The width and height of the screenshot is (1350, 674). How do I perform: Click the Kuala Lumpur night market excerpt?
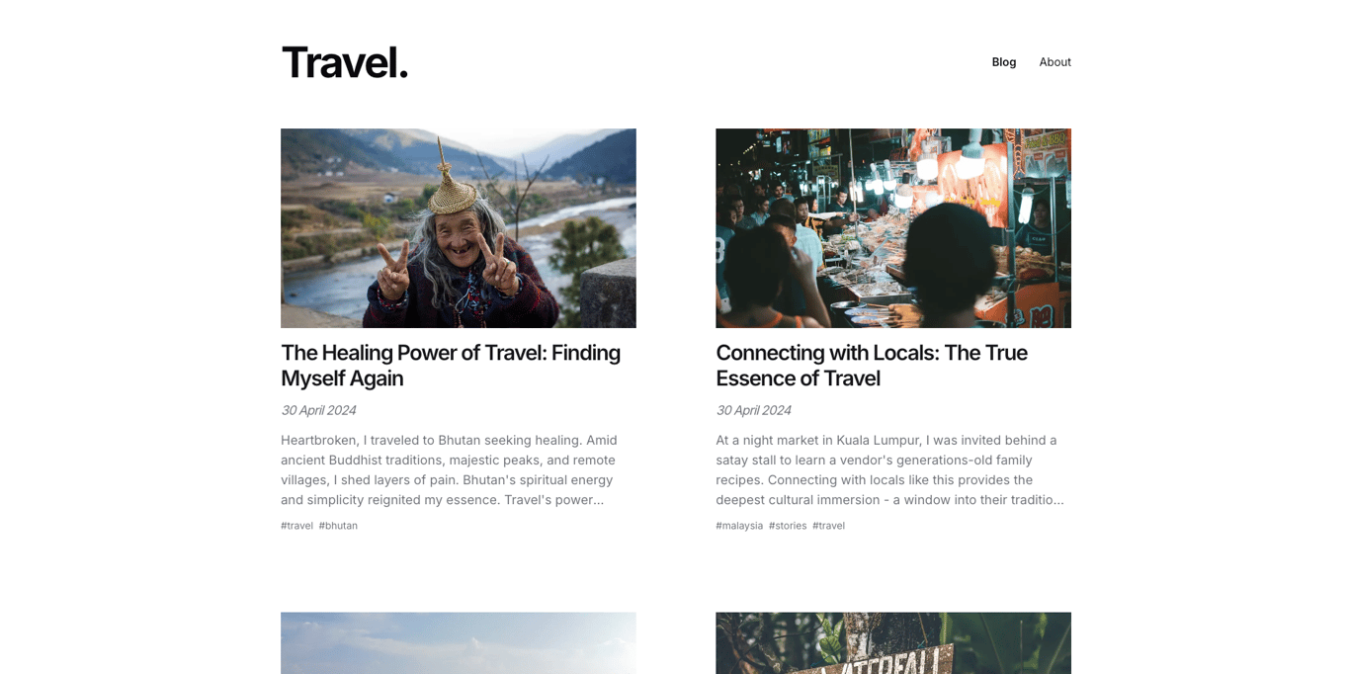point(889,470)
